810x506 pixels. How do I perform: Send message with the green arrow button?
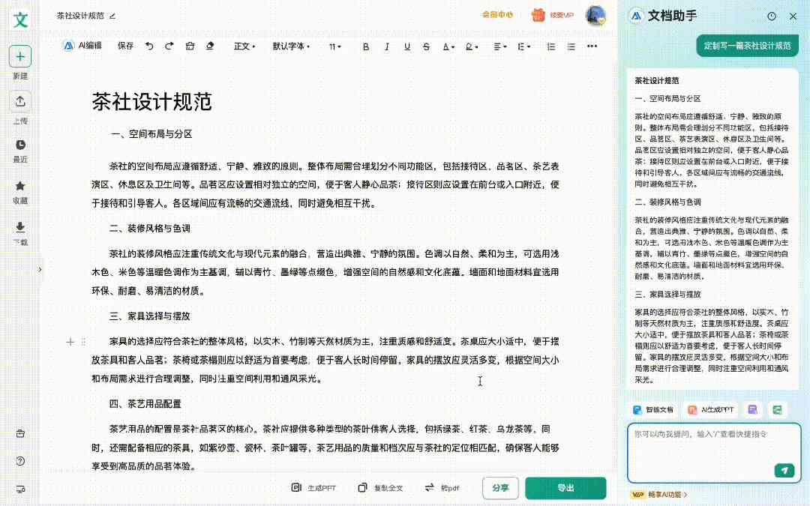click(784, 470)
